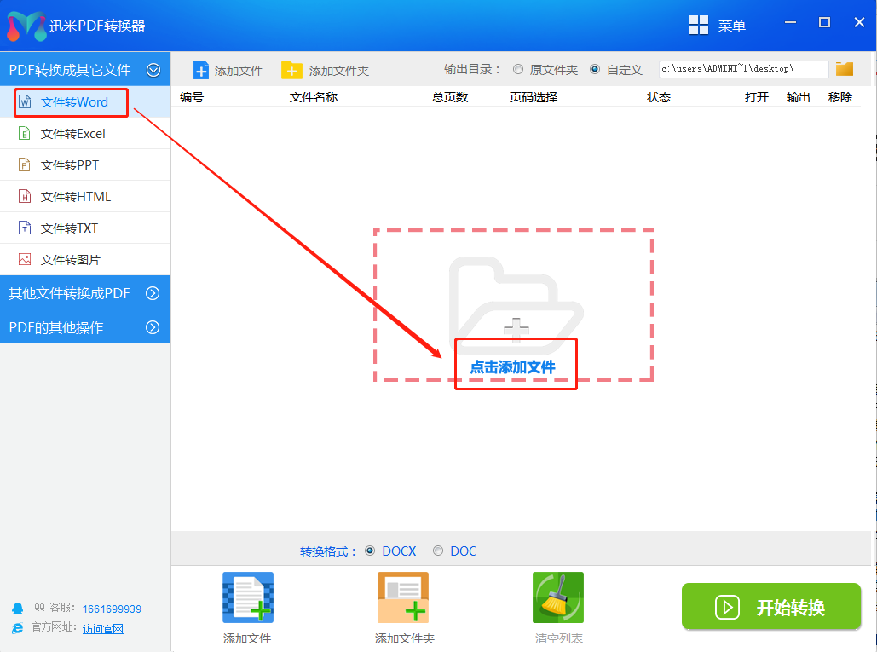Click the 添加文件 toolbar button
The width and height of the screenshot is (877, 652).
pyautogui.click(x=228, y=69)
